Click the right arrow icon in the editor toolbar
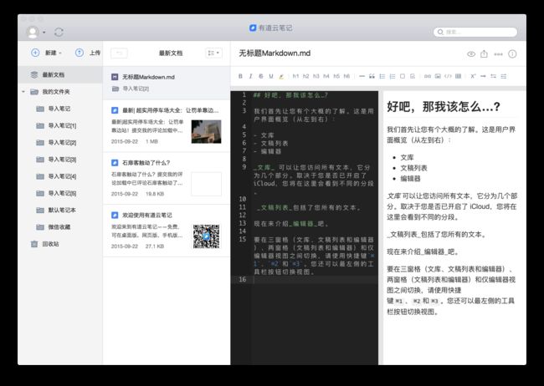 click(x=483, y=76)
